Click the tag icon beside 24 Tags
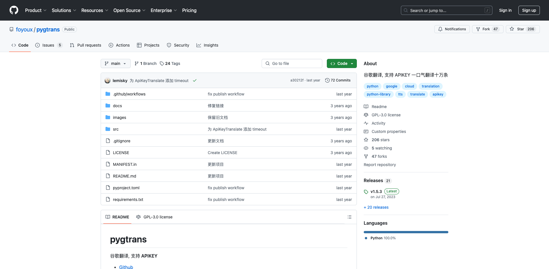 tap(162, 63)
